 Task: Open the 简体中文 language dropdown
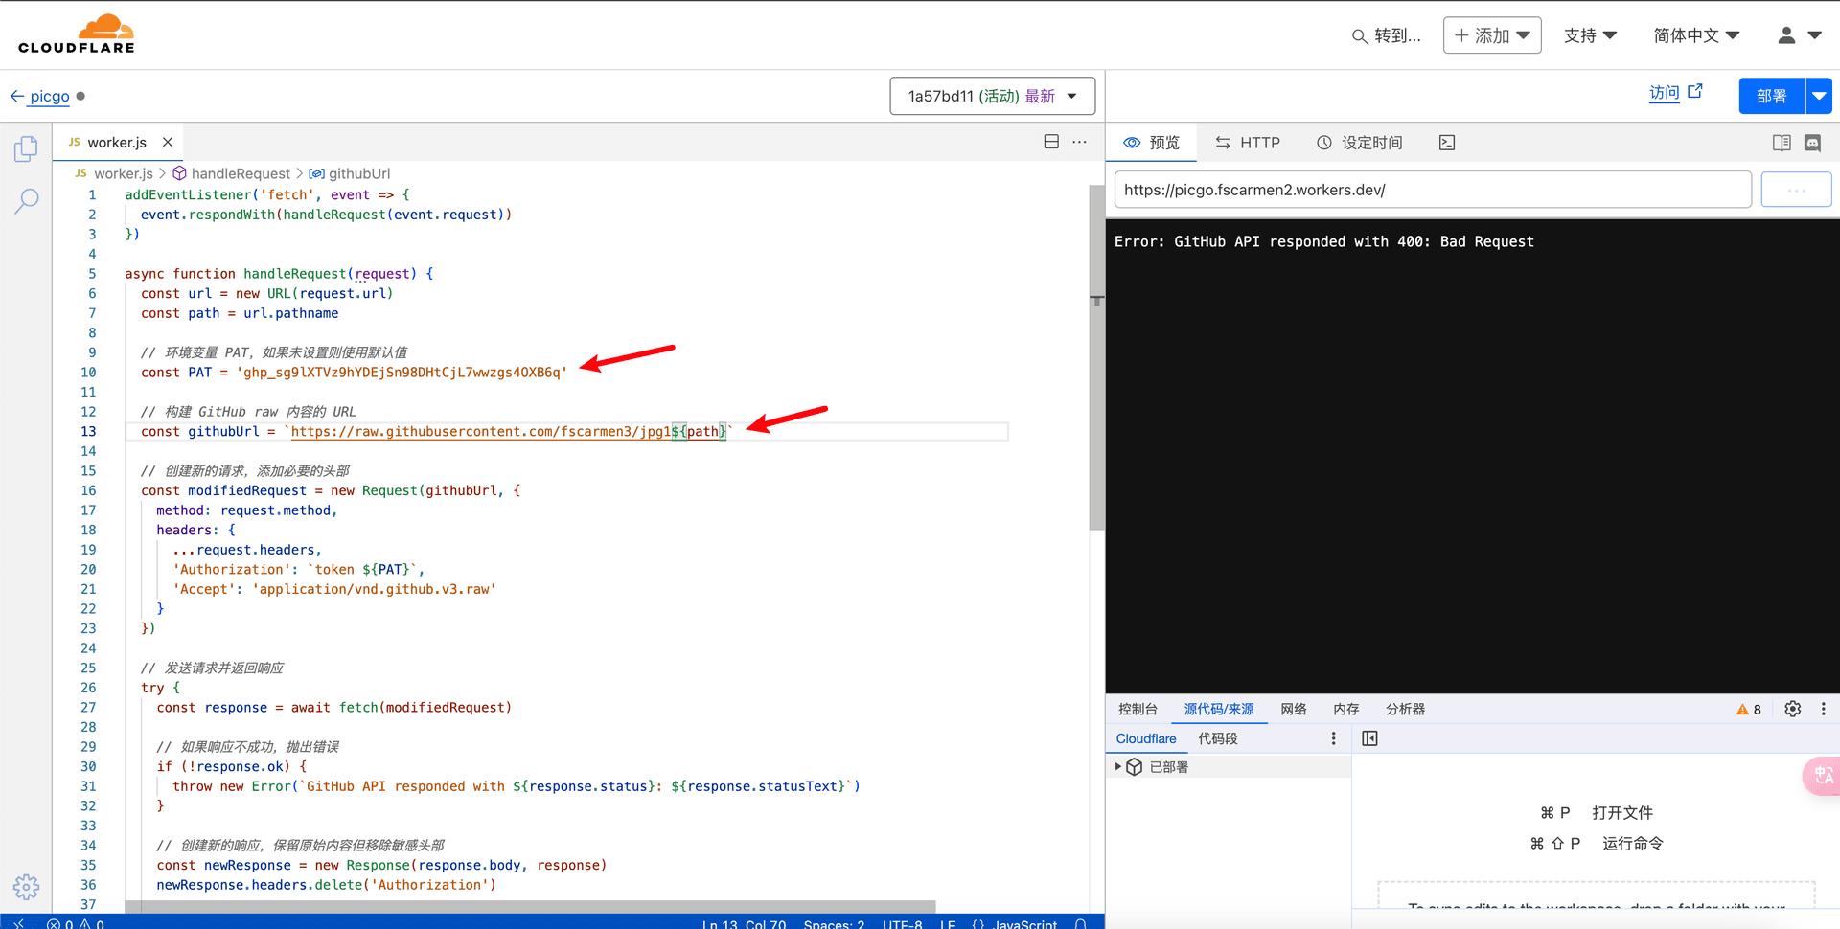pyautogui.click(x=1696, y=35)
